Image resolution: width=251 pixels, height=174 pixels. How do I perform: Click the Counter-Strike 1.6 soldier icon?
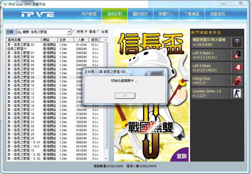coord(237,93)
